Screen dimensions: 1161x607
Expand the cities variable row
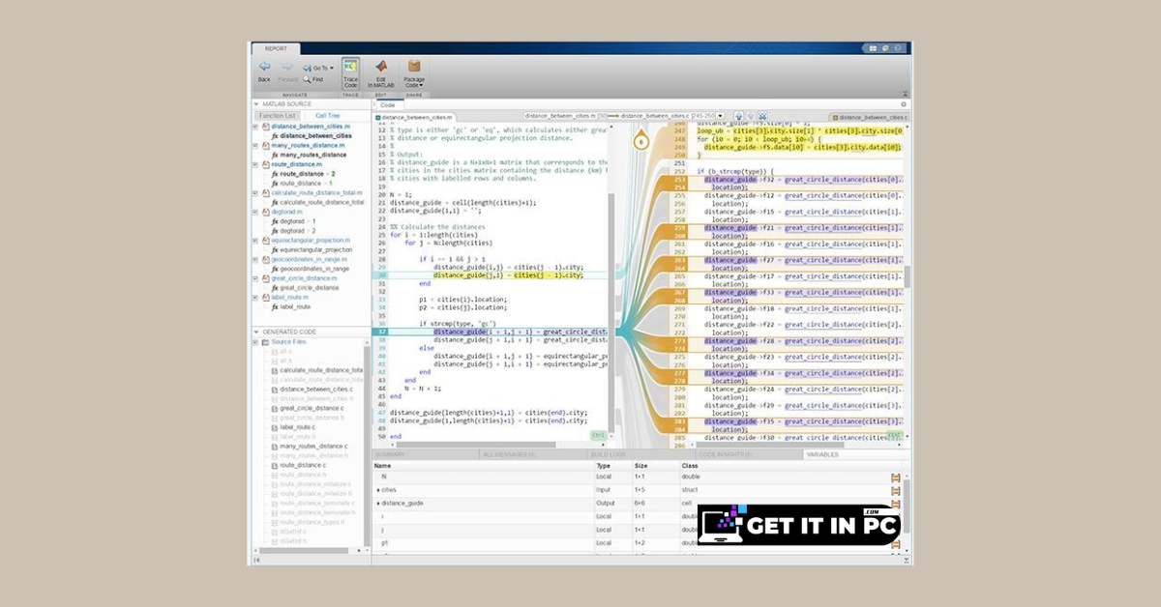click(378, 491)
